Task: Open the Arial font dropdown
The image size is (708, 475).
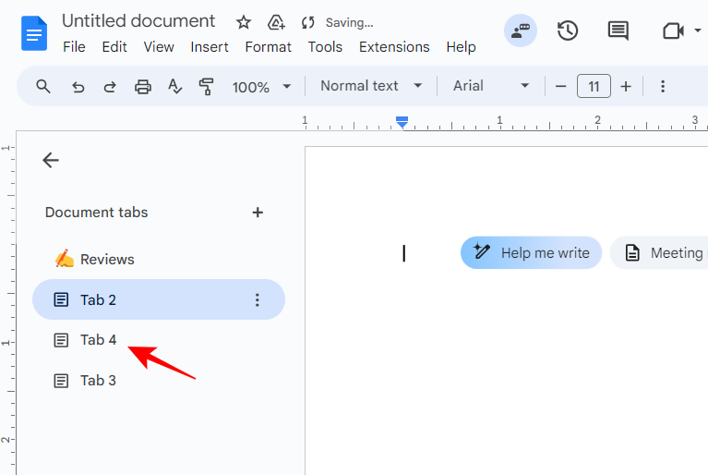Action: (x=491, y=86)
